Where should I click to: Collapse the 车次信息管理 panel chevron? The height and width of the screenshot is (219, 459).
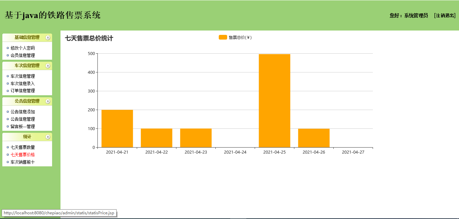[x=48, y=66]
